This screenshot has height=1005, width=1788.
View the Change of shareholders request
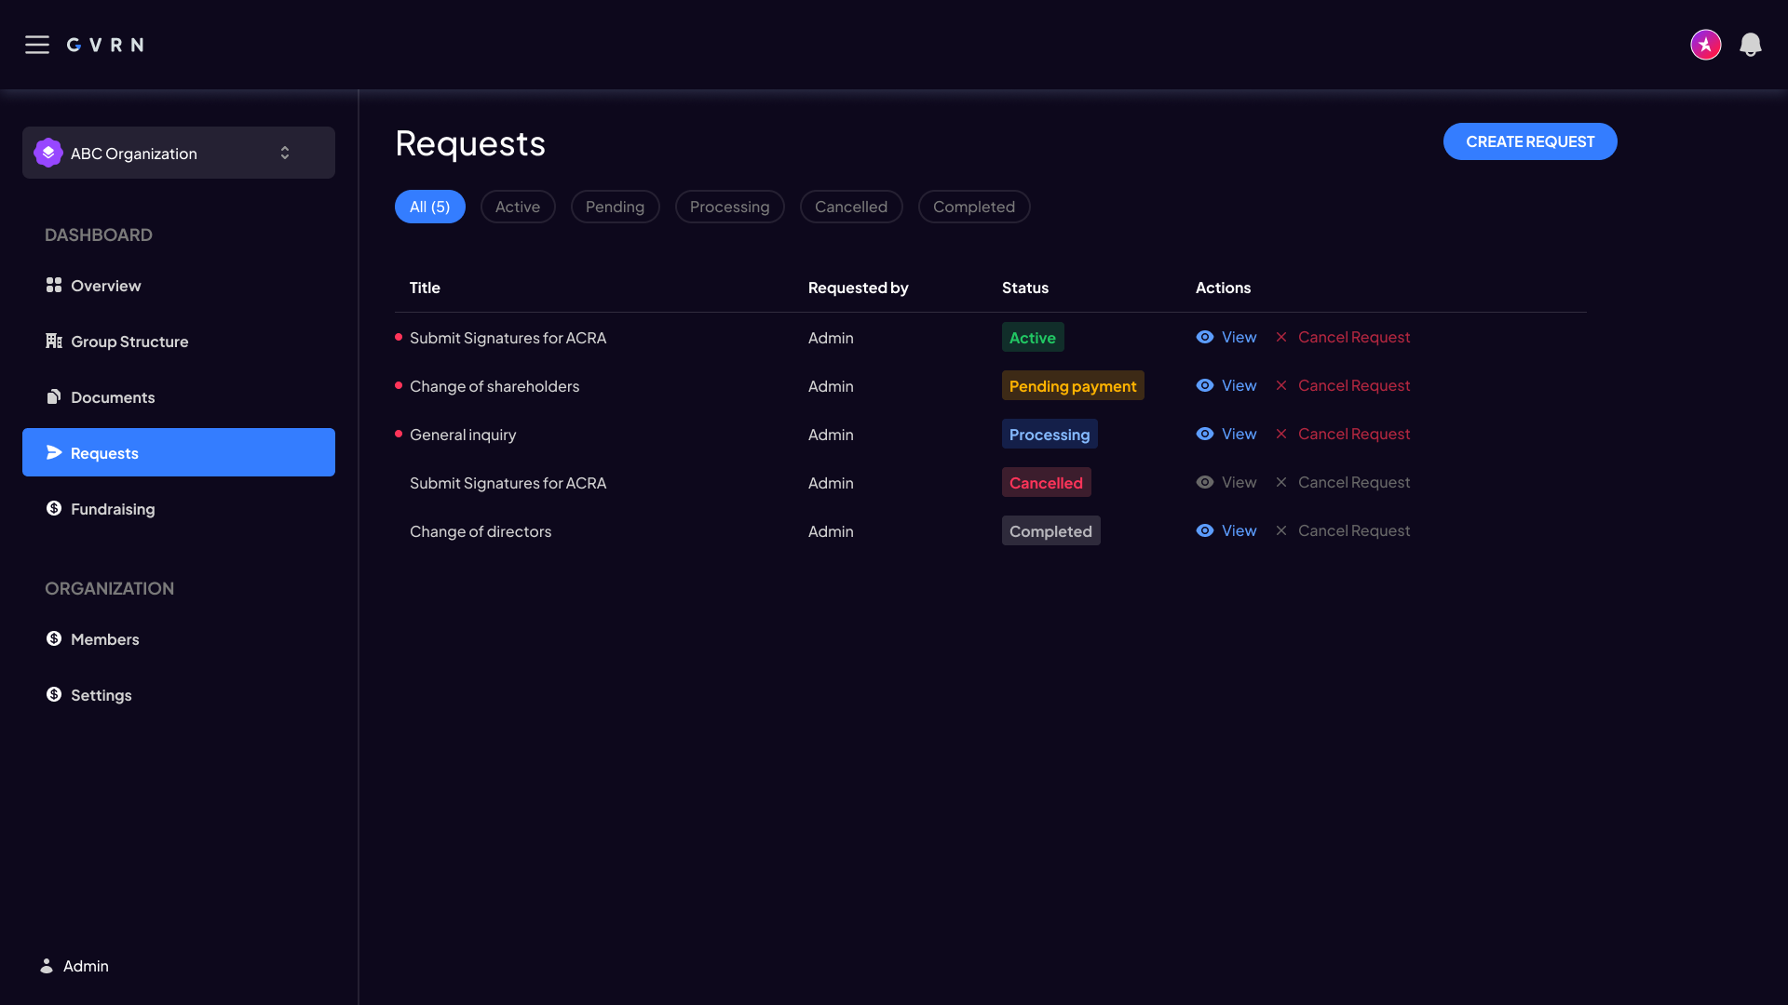pos(1239,385)
